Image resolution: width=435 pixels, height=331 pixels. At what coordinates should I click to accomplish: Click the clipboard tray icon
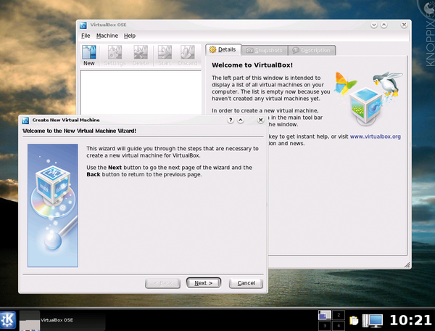pyautogui.click(x=354, y=320)
